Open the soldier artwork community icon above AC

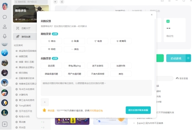(x=5, y=63)
